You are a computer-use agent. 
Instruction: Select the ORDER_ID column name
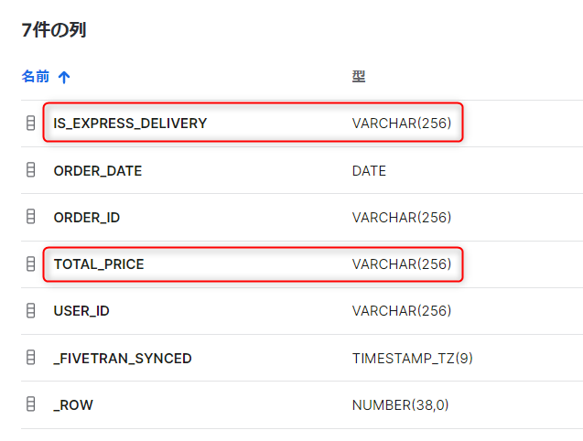pos(87,218)
